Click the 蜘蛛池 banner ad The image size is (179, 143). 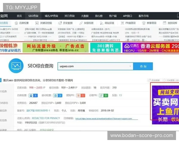10,48
